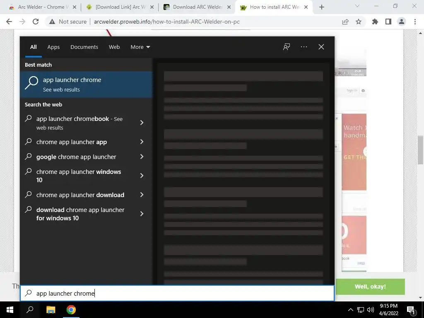The height and width of the screenshot is (318, 424).
Task: Expand arrow for google chrome app launcher
Action: [142, 157]
